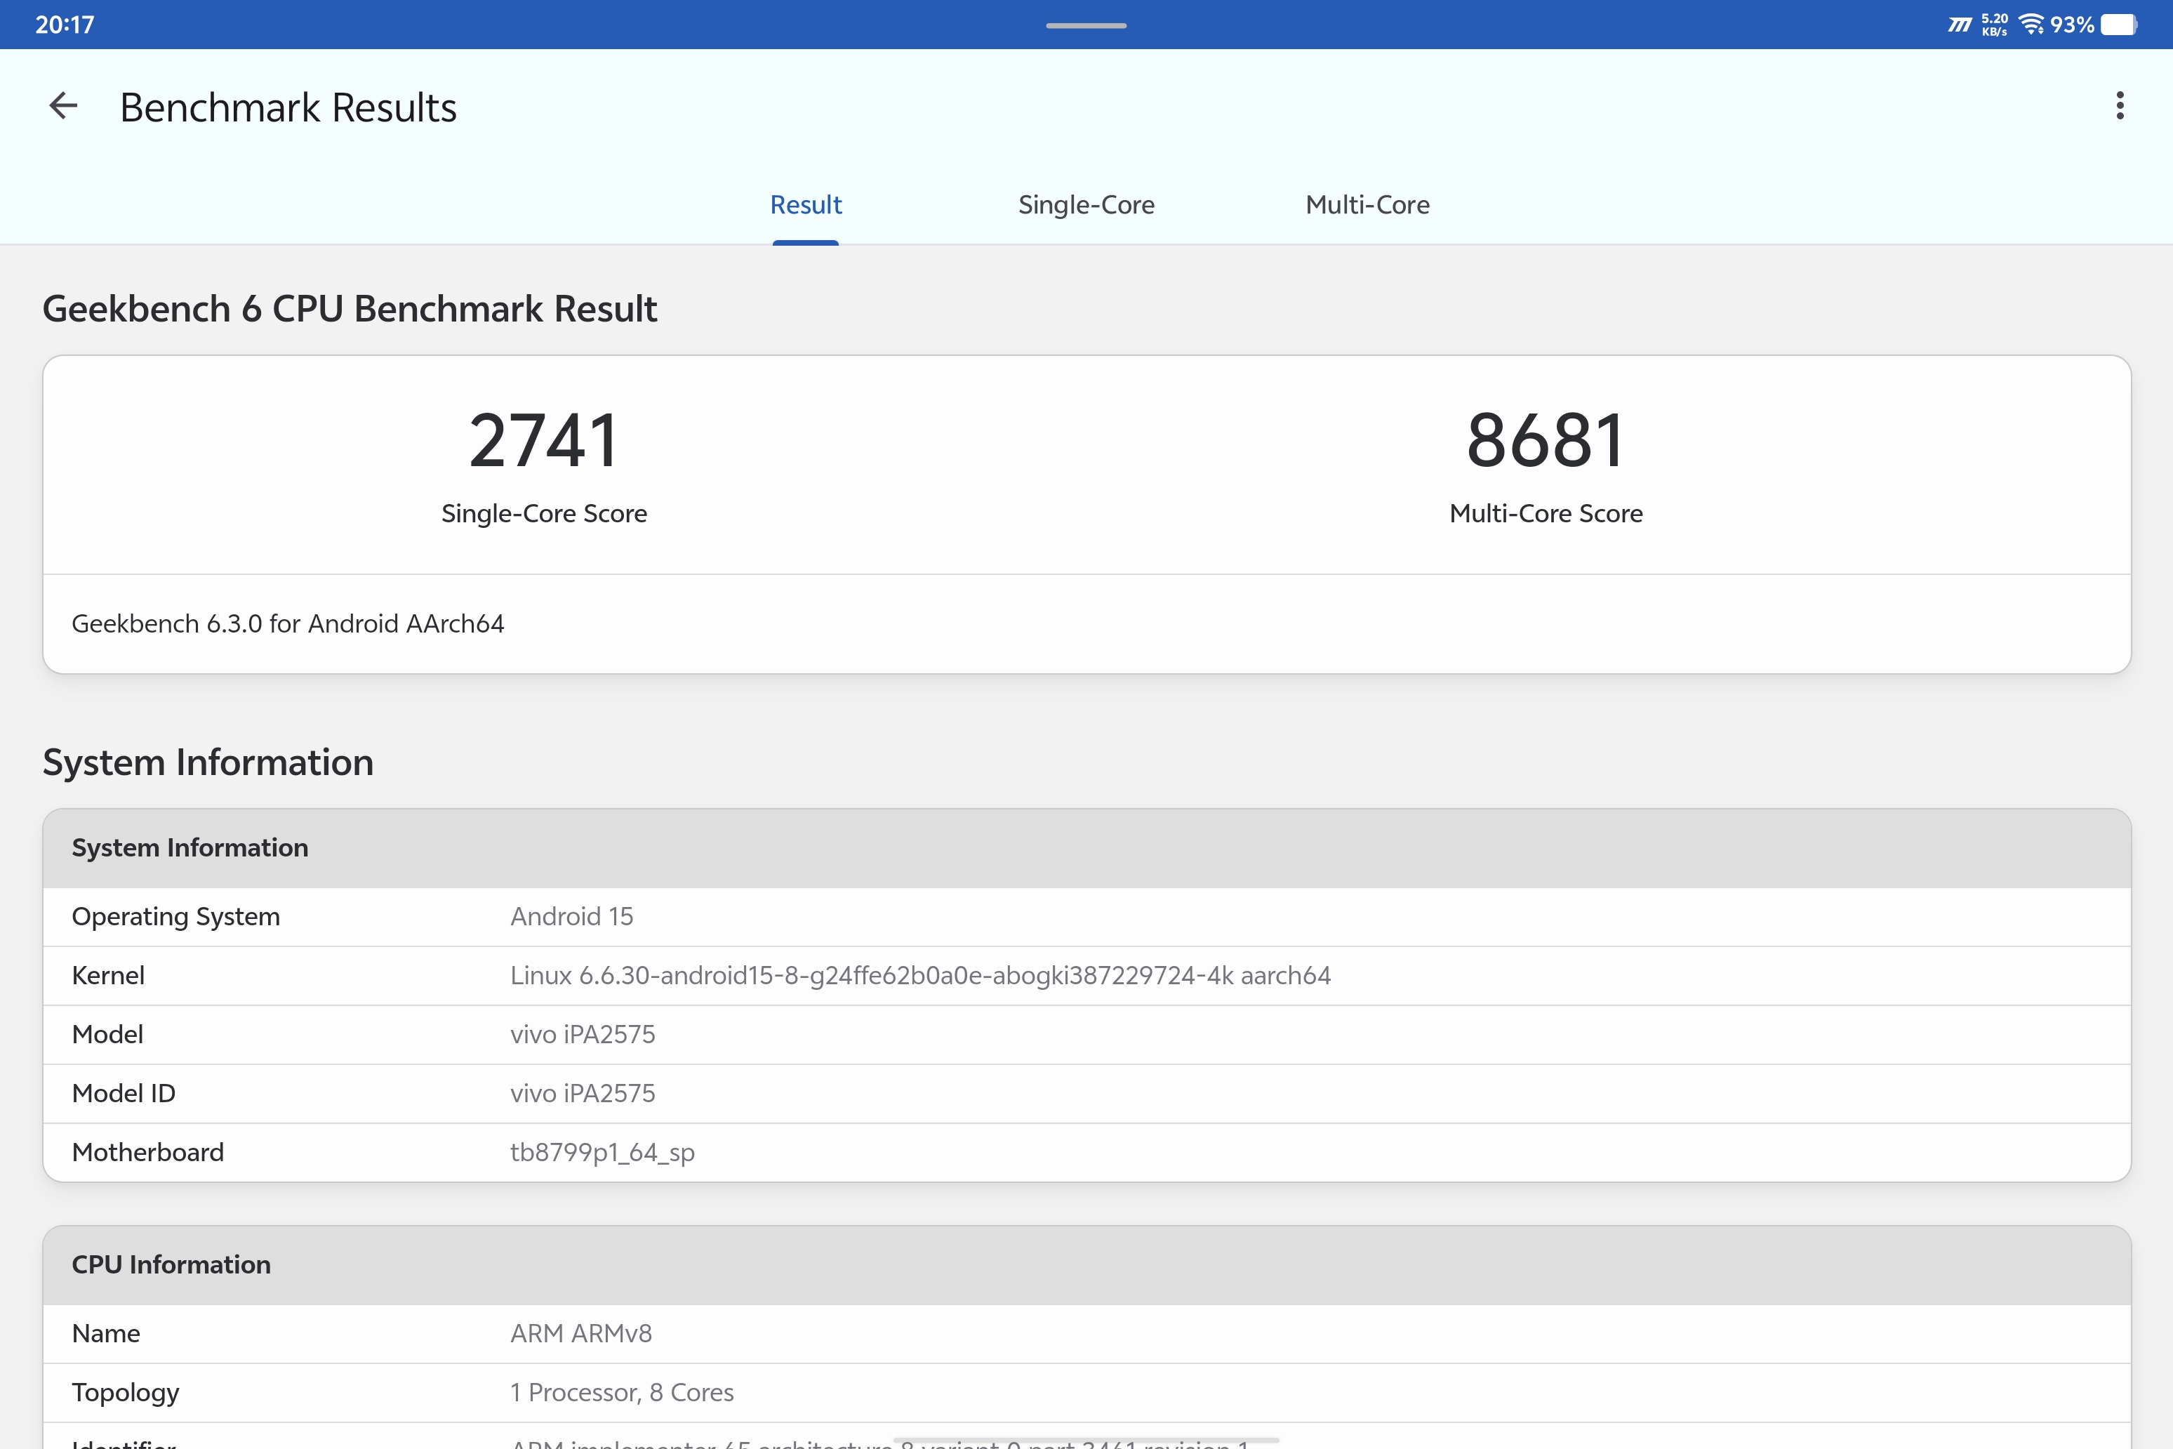Tap the Android 15 value
Image resolution: width=2173 pixels, height=1449 pixels.
[x=572, y=917]
